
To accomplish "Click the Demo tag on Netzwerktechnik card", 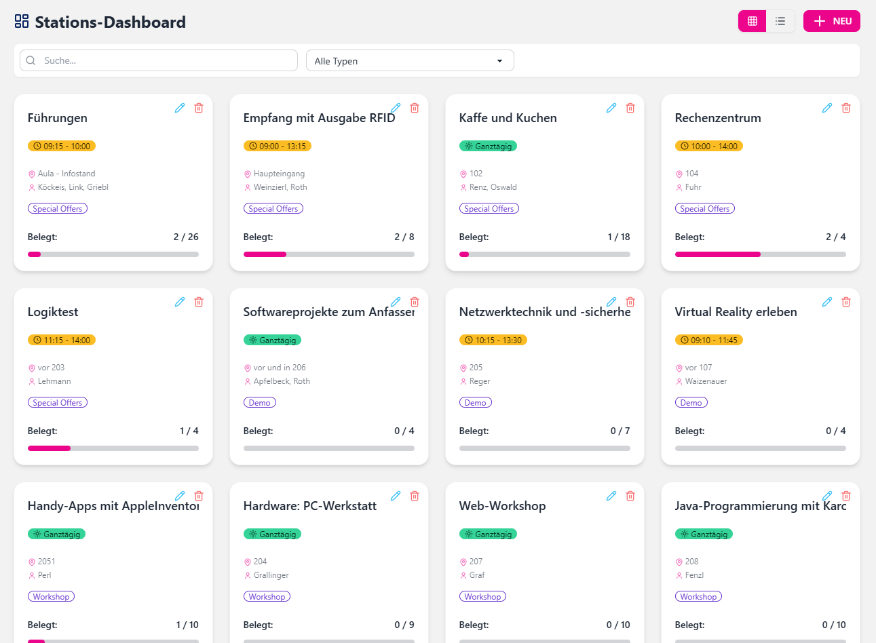I will 475,403.
